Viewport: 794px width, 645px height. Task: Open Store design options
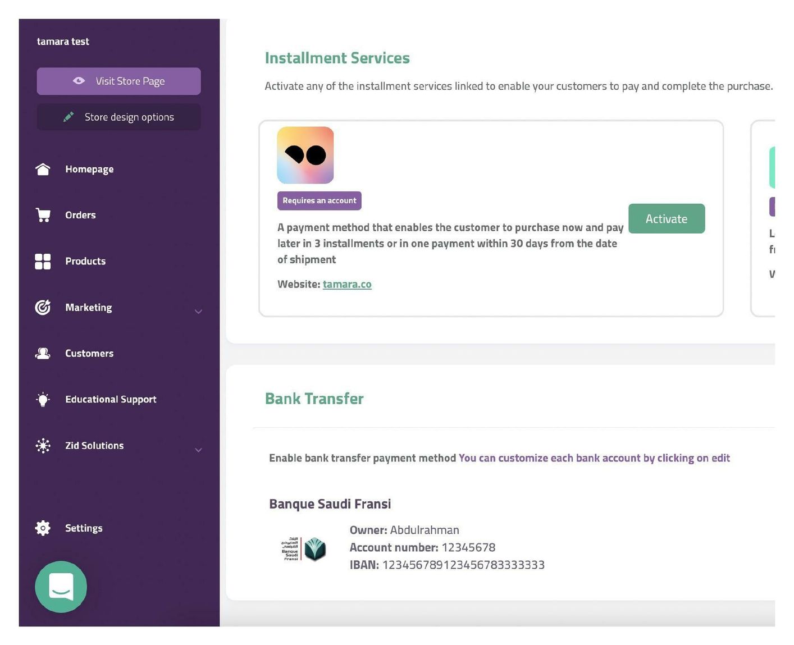pyautogui.click(x=118, y=117)
